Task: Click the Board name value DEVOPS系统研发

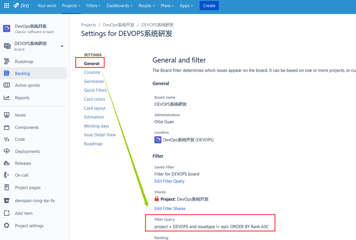Action: pos(170,104)
